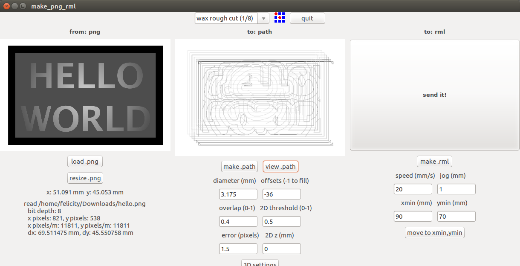Viewport: 520px width, 266px height.
Task: Click the 'from: png' heading
Action: [x=85, y=32]
